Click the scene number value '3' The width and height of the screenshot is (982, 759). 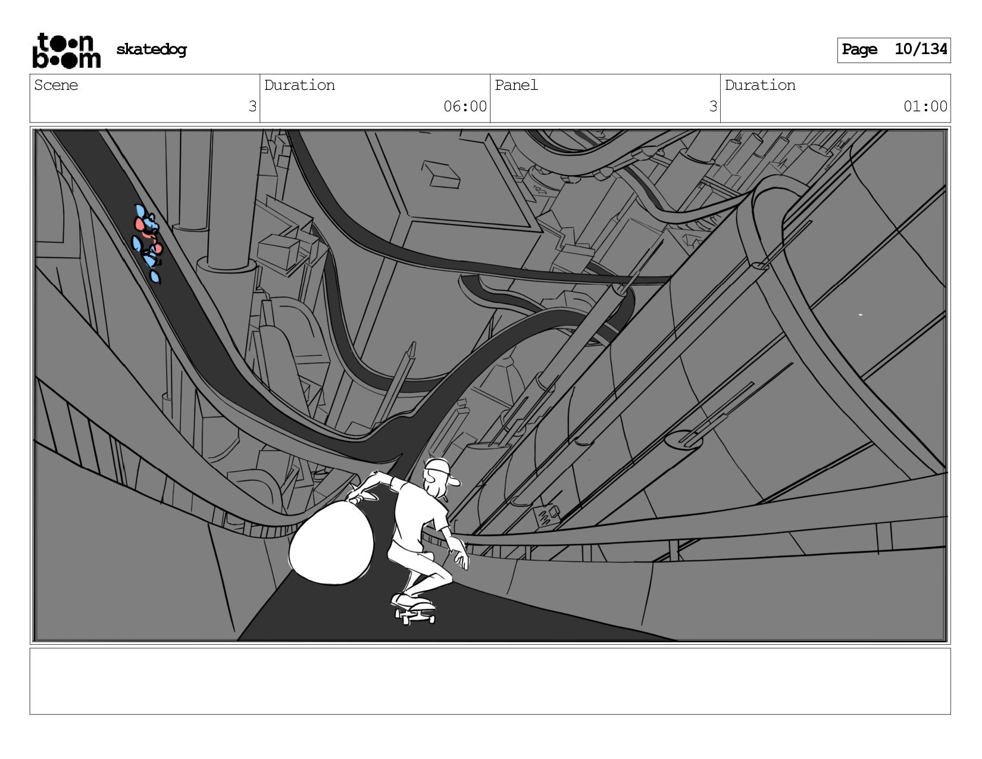252,107
